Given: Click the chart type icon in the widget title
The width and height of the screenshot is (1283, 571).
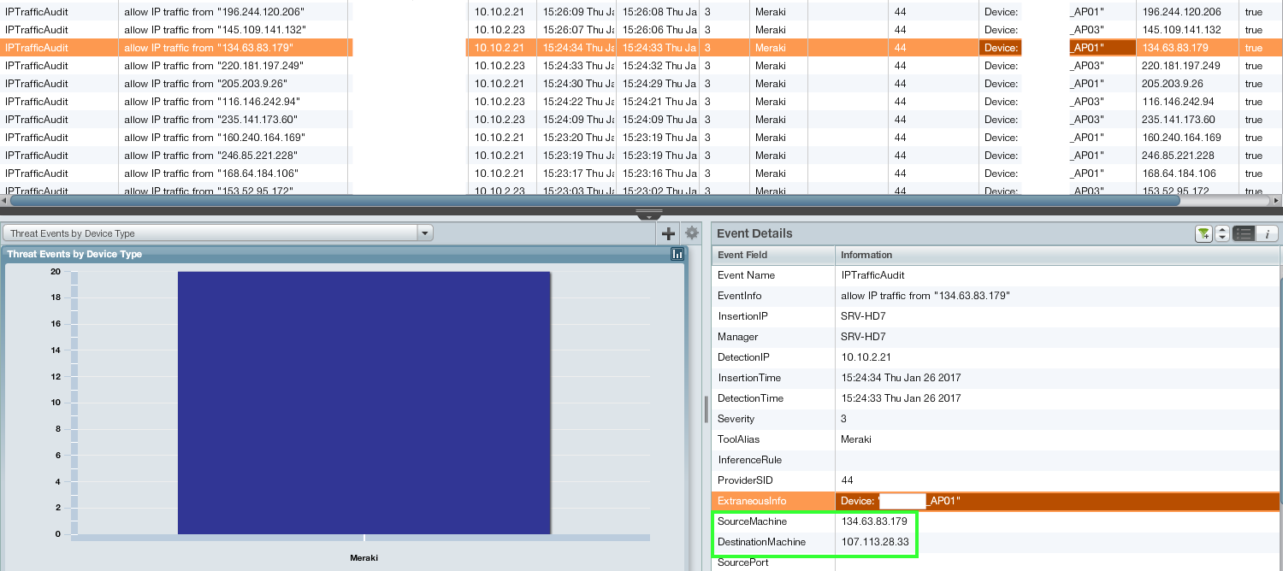Looking at the screenshot, I should 677,254.
